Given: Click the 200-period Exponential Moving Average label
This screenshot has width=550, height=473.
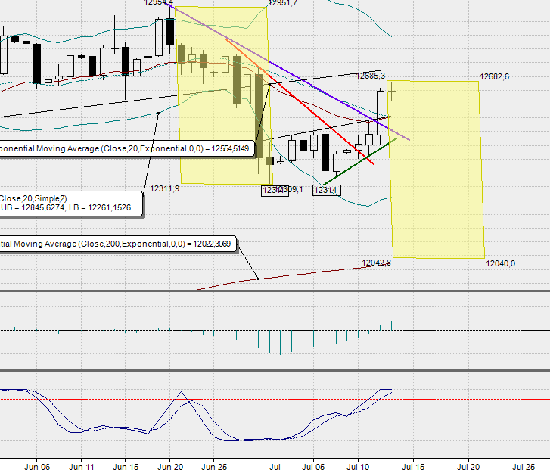Looking at the screenshot, I should (x=118, y=244).
